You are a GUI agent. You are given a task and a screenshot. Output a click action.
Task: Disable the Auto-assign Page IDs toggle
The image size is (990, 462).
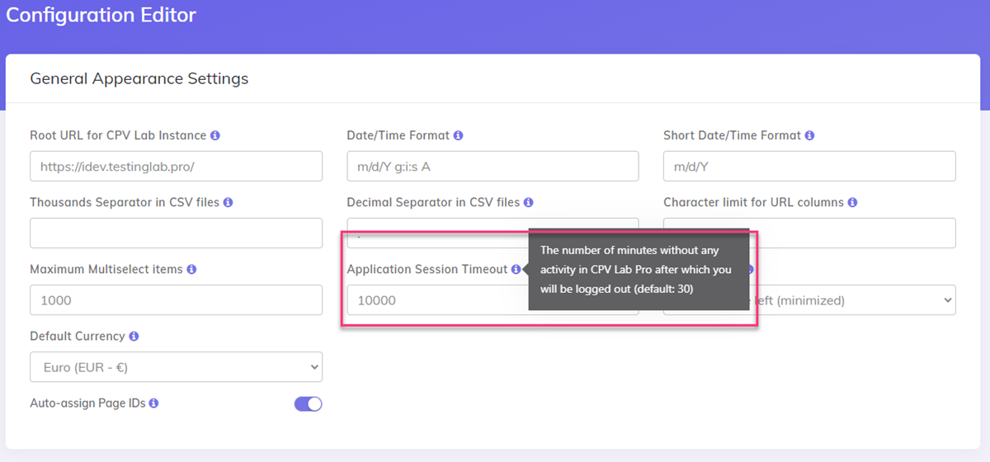tap(308, 404)
